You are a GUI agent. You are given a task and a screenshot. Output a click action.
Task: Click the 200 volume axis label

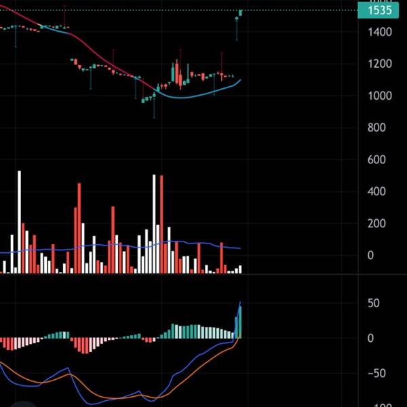(x=376, y=223)
